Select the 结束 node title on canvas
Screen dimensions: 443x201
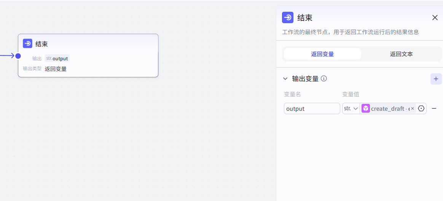point(41,44)
